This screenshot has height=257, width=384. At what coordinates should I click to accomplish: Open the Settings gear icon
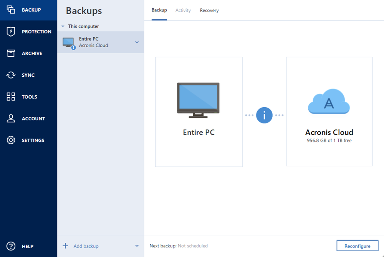(11, 140)
